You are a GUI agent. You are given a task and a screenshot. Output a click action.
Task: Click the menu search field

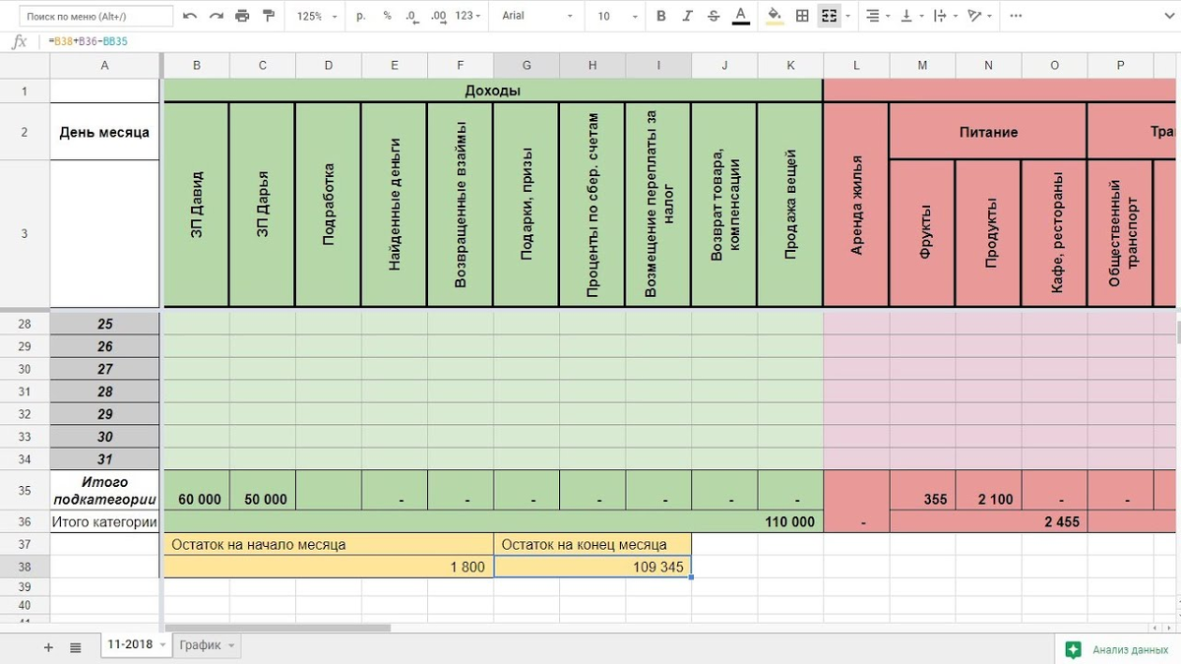[96, 16]
